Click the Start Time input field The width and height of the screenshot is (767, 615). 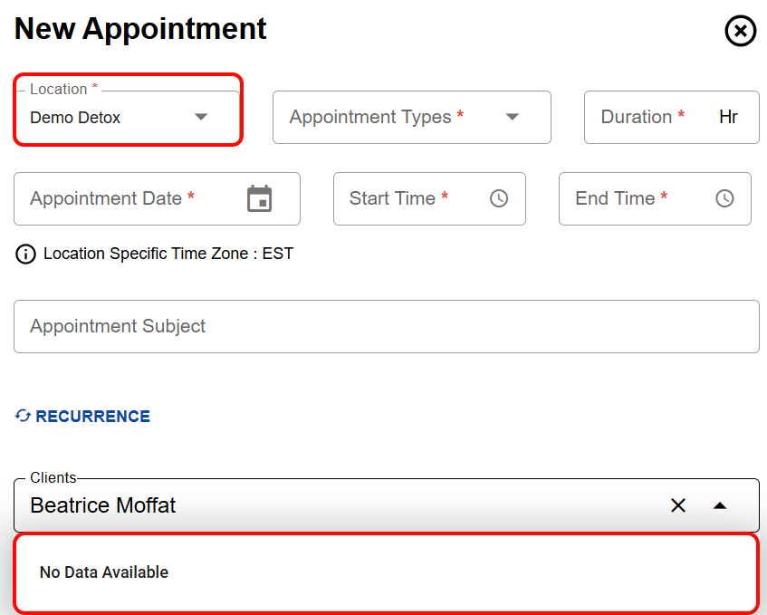(x=407, y=198)
